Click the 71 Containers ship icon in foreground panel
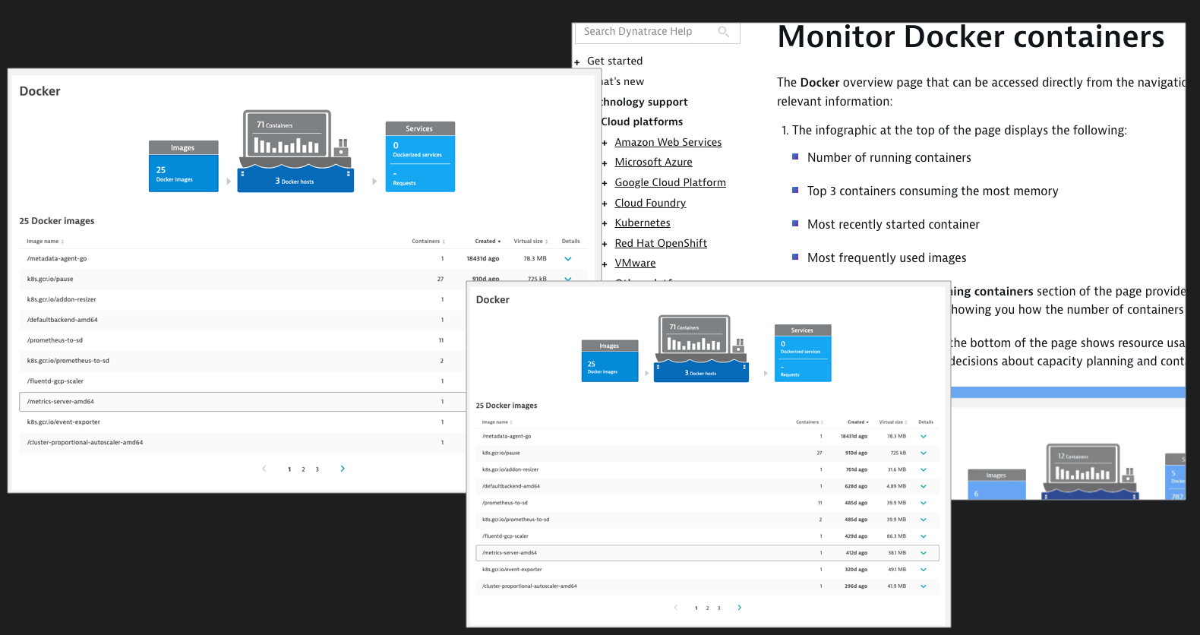This screenshot has height=635, width=1200. [x=696, y=336]
